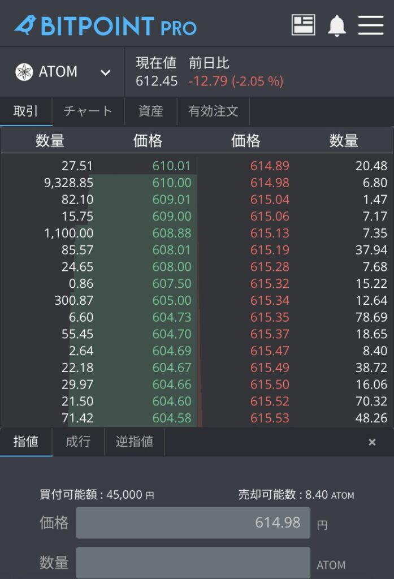The image size is (394, 579).
Task: Select bid price 610.00
Action: (172, 183)
